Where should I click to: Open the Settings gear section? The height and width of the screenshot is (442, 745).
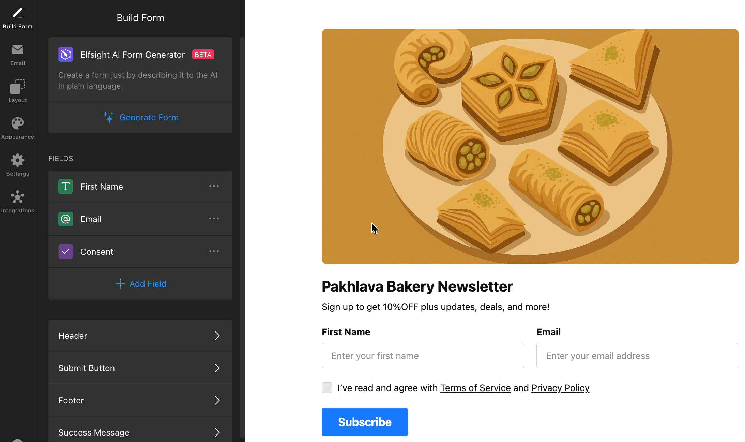coord(17,165)
